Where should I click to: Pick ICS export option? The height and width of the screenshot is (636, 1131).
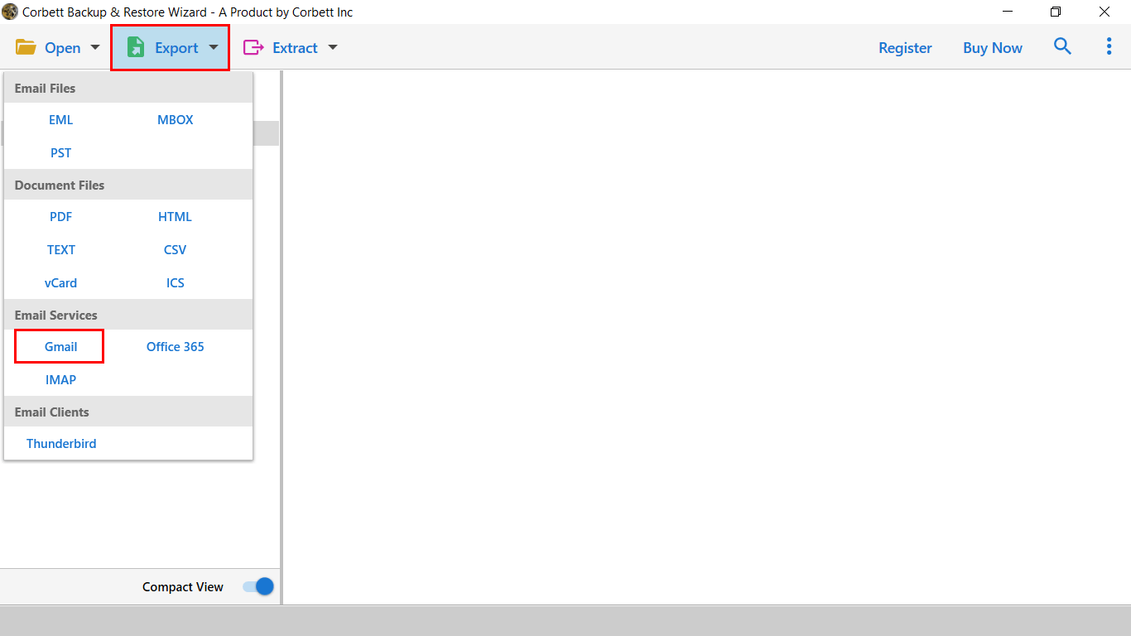pyautogui.click(x=175, y=282)
